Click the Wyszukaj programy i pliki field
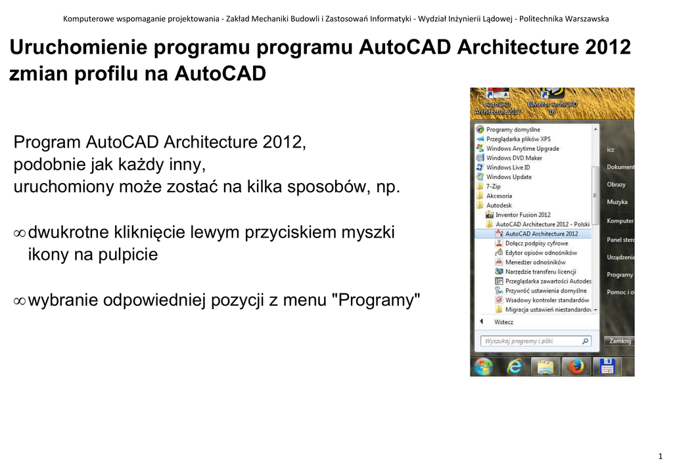 [x=530, y=341]
